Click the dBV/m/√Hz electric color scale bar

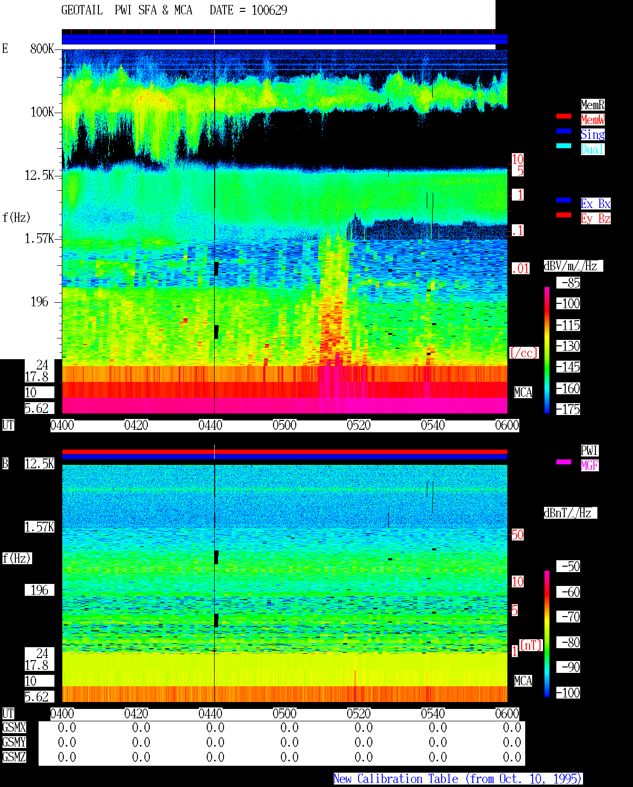pos(547,350)
